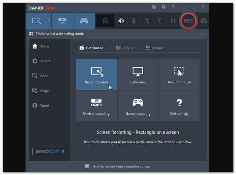Open the Image settings sidebar section
This screenshot has height=175, width=236.
50,91
